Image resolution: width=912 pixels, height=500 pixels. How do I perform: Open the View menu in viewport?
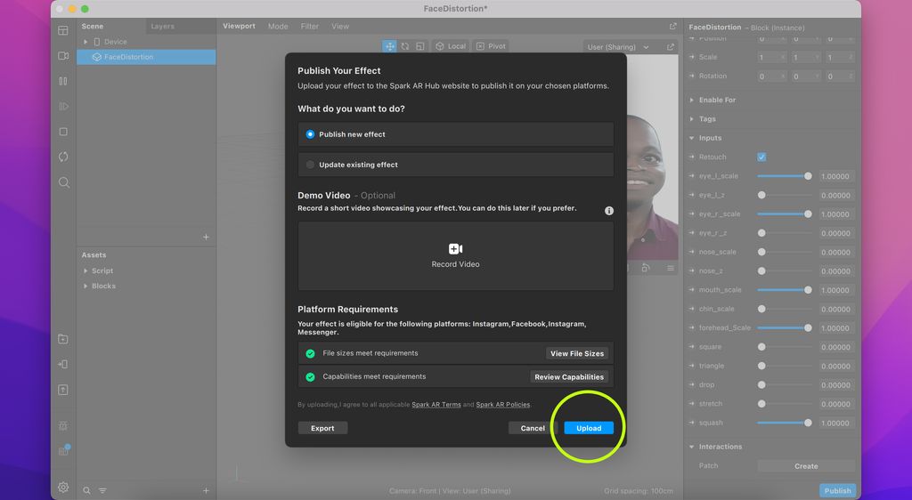click(340, 26)
